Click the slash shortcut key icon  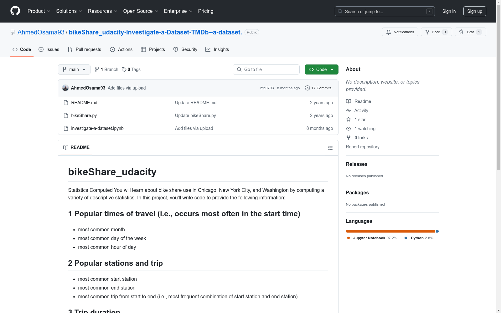click(x=429, y=11)
